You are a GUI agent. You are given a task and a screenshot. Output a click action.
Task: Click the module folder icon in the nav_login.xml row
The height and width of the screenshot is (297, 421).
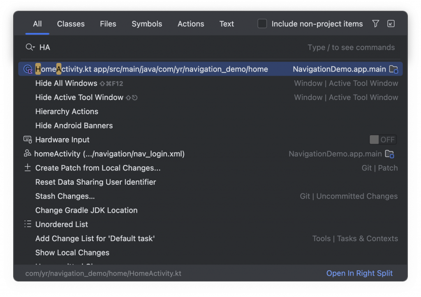point(389,154)
